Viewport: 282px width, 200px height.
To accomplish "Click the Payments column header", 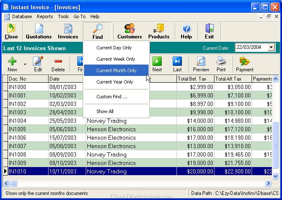I will 262,79.
